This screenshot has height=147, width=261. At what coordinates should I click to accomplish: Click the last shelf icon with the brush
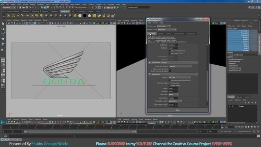click(x=113, y=16)
